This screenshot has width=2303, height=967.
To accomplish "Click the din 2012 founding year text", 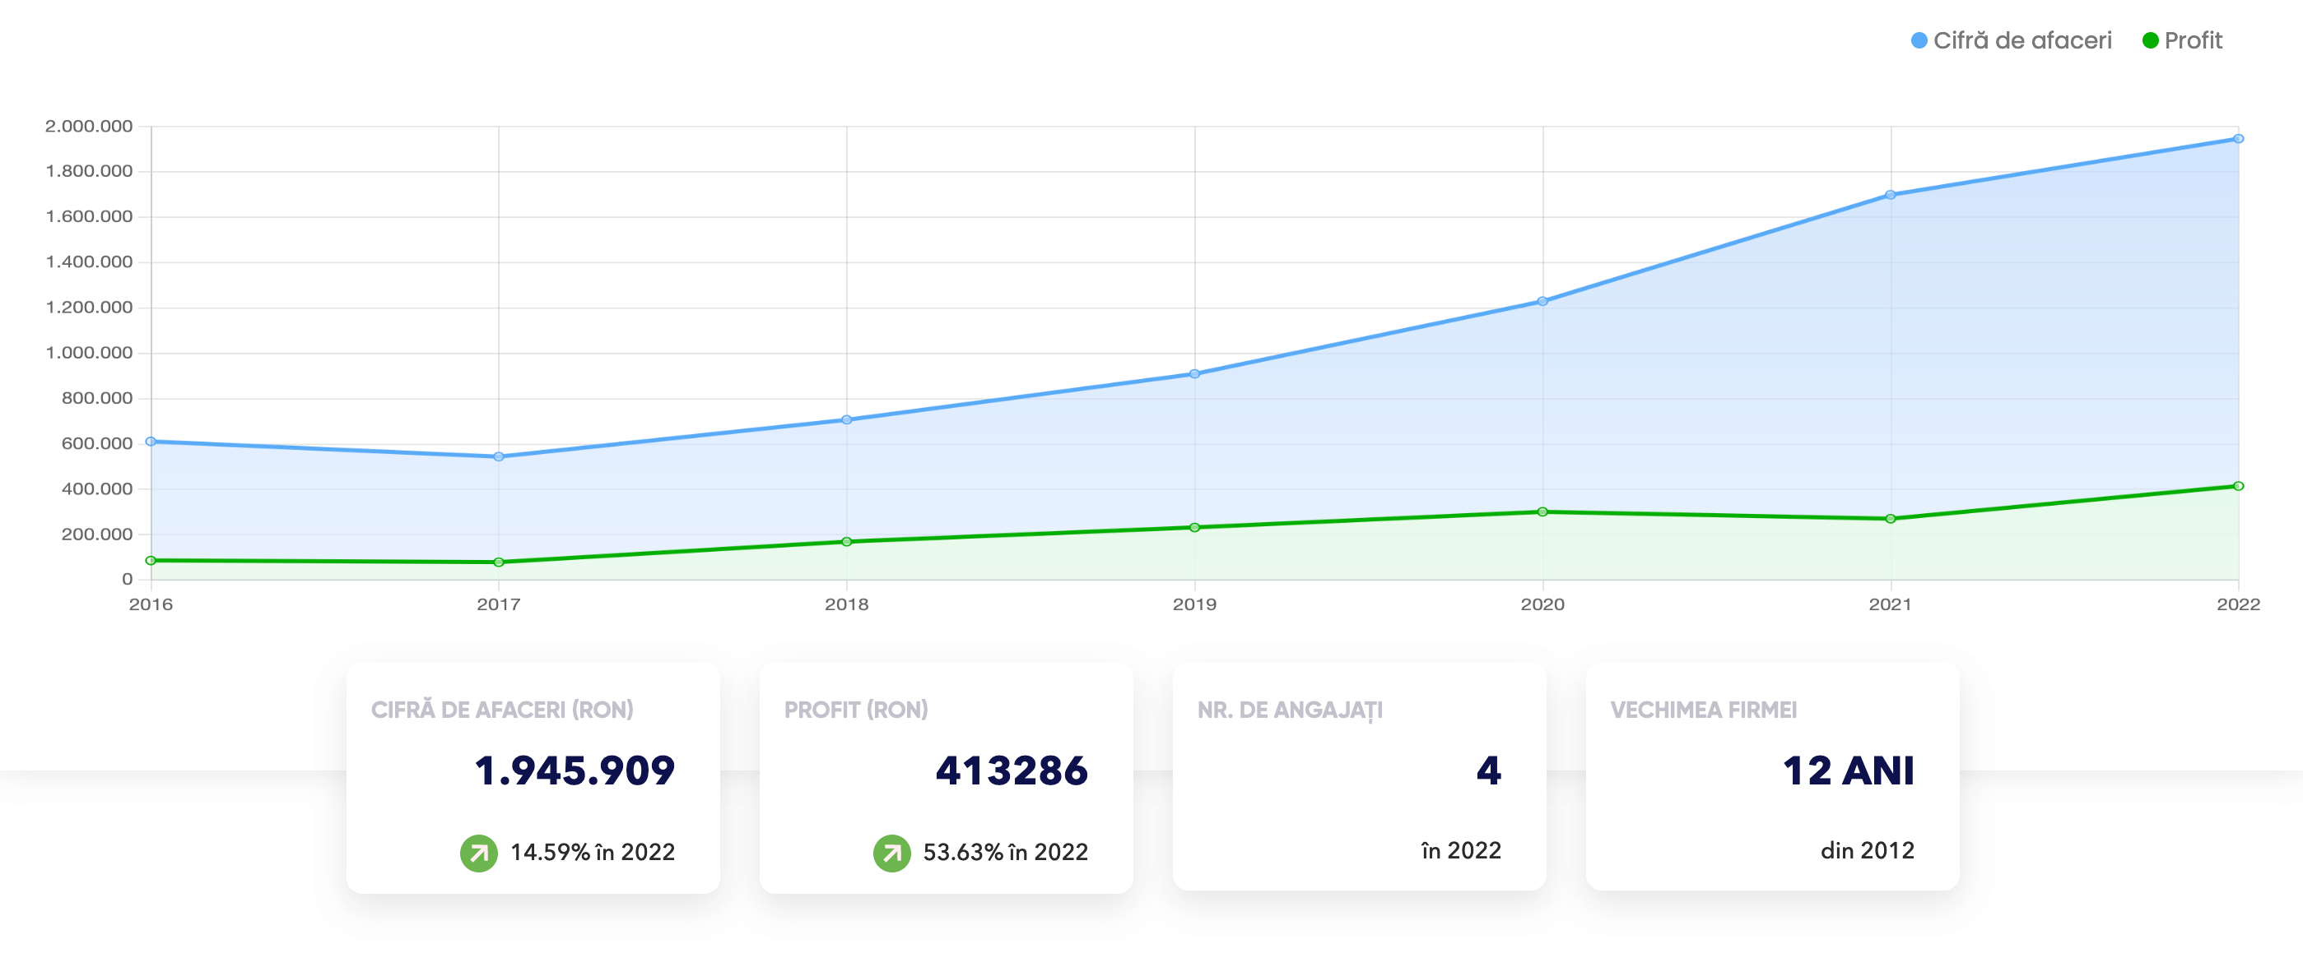I will click(1868, 851).
